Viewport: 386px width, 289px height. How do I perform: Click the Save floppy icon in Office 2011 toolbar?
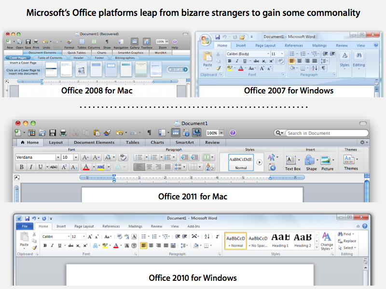(53, 133)
